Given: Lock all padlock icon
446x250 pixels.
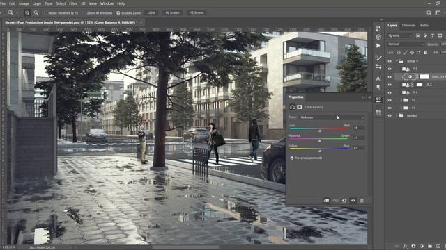Looking at the screenshot, I should (x=425, y=53).
